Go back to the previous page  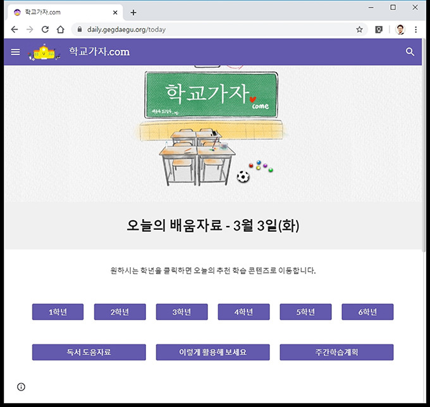point(15,29)
